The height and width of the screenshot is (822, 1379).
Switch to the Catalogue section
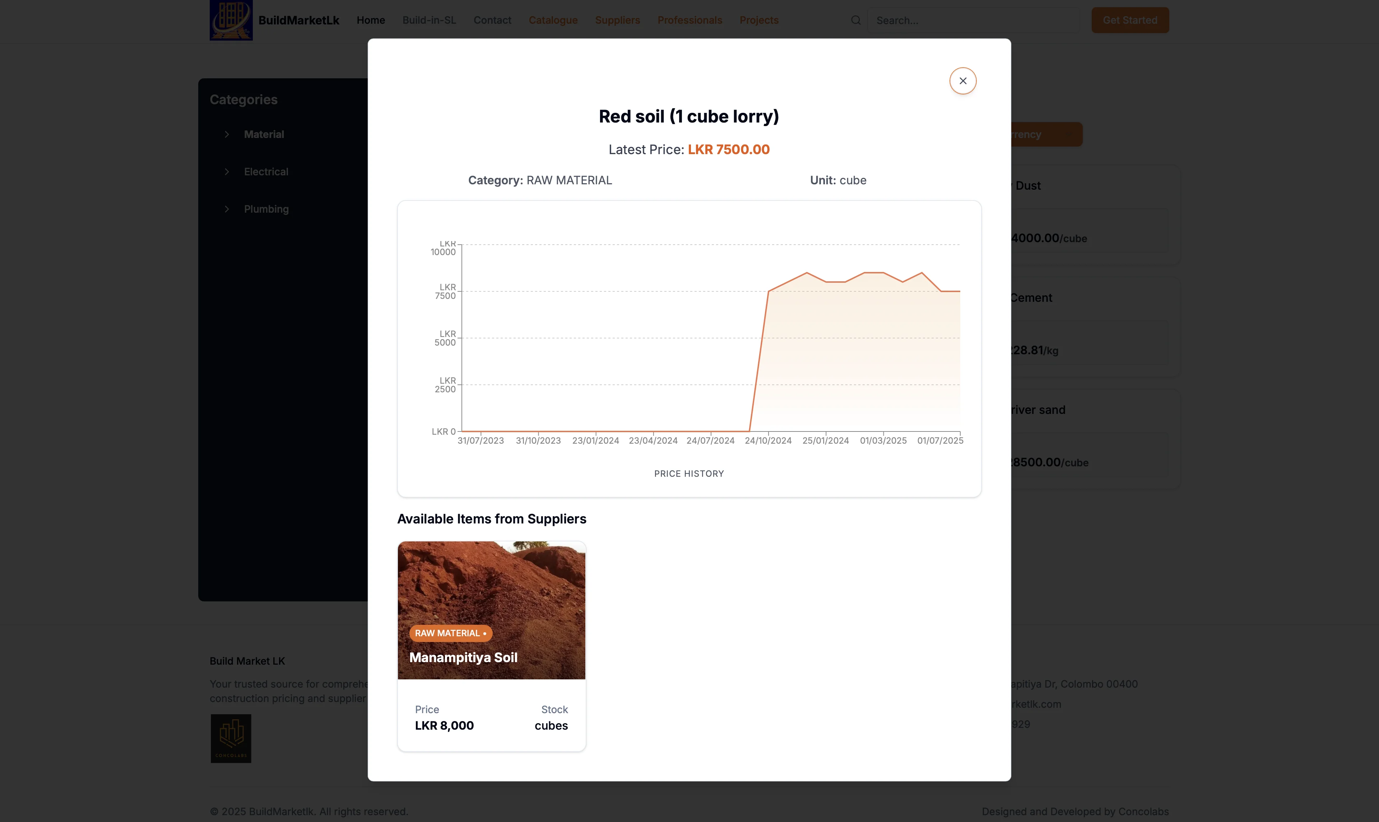552,20
